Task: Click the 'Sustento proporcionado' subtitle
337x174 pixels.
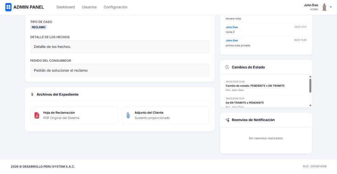Action: click(152, 118)
